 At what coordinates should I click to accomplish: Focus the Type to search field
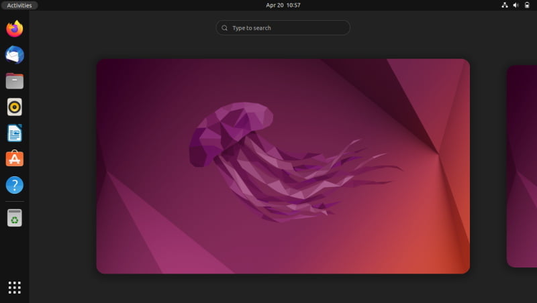pyautogui.click(x=283, y=27)
